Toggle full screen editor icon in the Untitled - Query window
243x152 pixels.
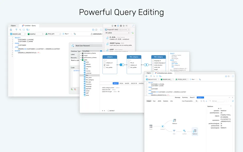tap(101, 30)
